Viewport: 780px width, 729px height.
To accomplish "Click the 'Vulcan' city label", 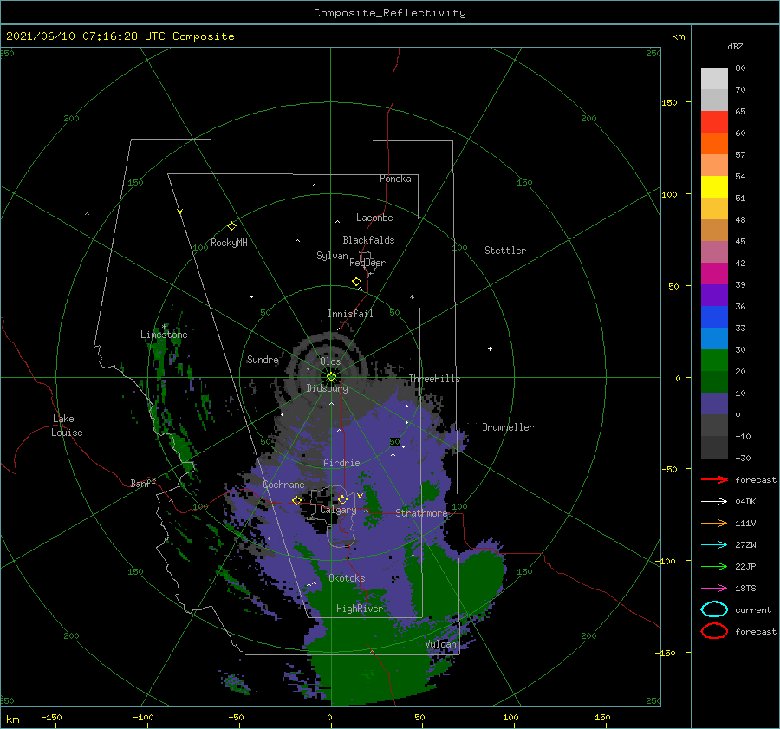I will click(x=441, y=644).
